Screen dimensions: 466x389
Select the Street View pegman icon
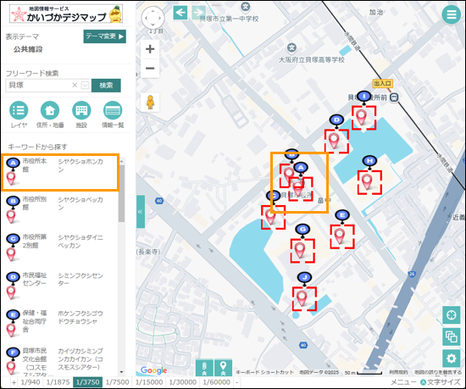[150, 103]
